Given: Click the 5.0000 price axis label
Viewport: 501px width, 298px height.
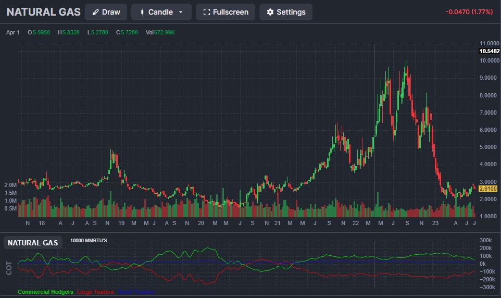Looking at the screenshot, I should (x=488, y=147).
